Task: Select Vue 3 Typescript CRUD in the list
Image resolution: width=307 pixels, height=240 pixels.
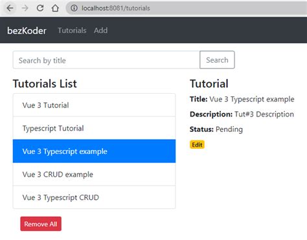Action: [x=94, y=197]
